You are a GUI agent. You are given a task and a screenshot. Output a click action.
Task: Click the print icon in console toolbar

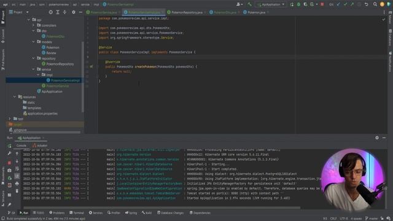point(17,184)
